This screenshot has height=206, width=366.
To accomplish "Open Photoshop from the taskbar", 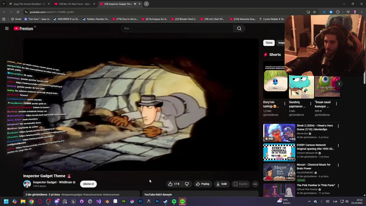I will (x=157, y=201).
